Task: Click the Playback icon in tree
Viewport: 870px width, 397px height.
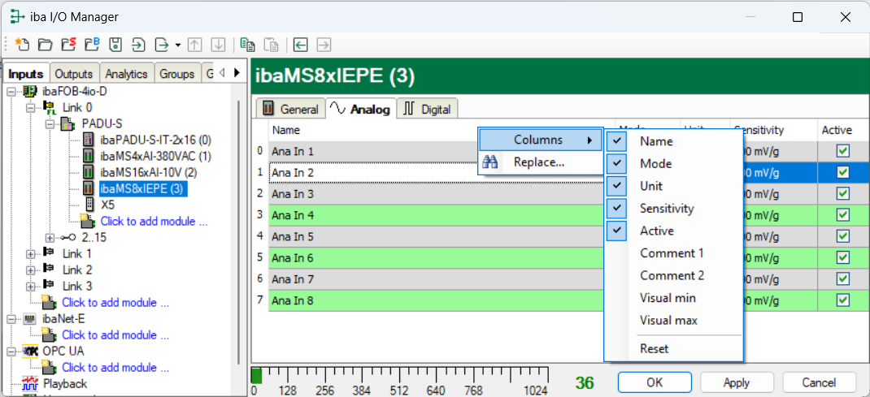Action: point(30,383)
